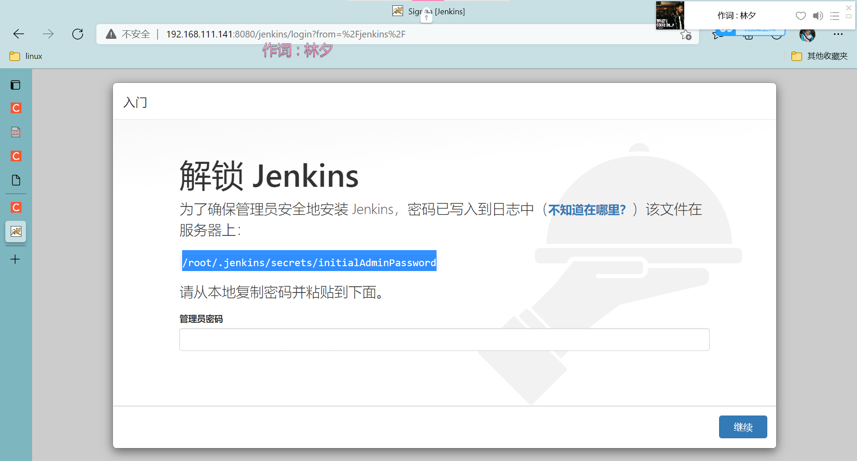857x461 pixels.
Task: Click the 请从本地复制密码并粘贴到下面 instruction text
Action: click(x=282, y=292)
